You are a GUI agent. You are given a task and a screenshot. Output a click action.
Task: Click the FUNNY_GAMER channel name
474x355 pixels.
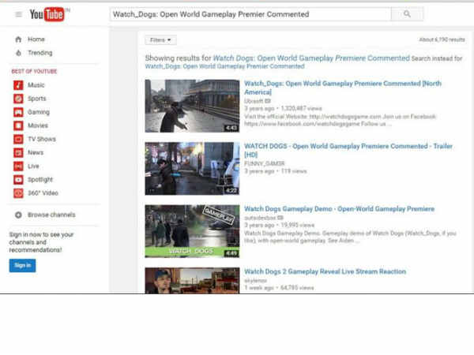264,163
